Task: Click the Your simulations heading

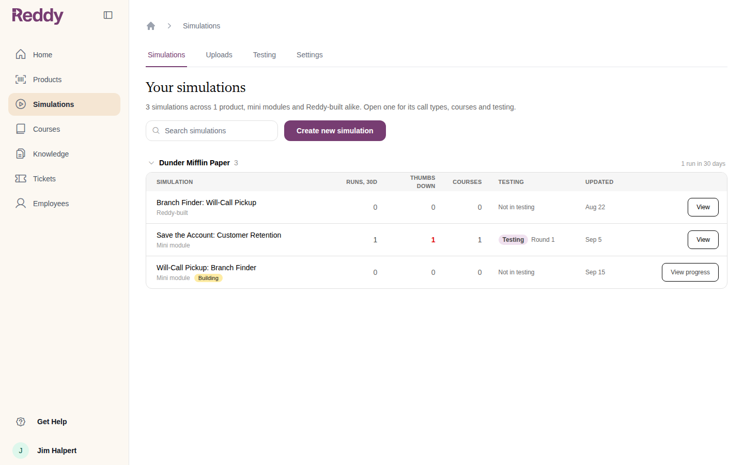Action: click(196, 87)
